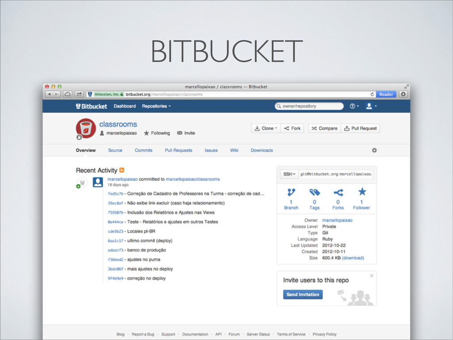Open the Blog footer link
The image size is (453, 340).
(120, 334)
